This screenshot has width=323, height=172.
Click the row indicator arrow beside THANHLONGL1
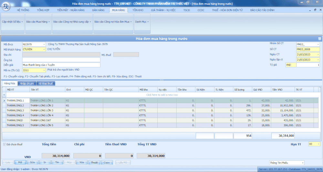pyautogui.click(x=4, y=100)
